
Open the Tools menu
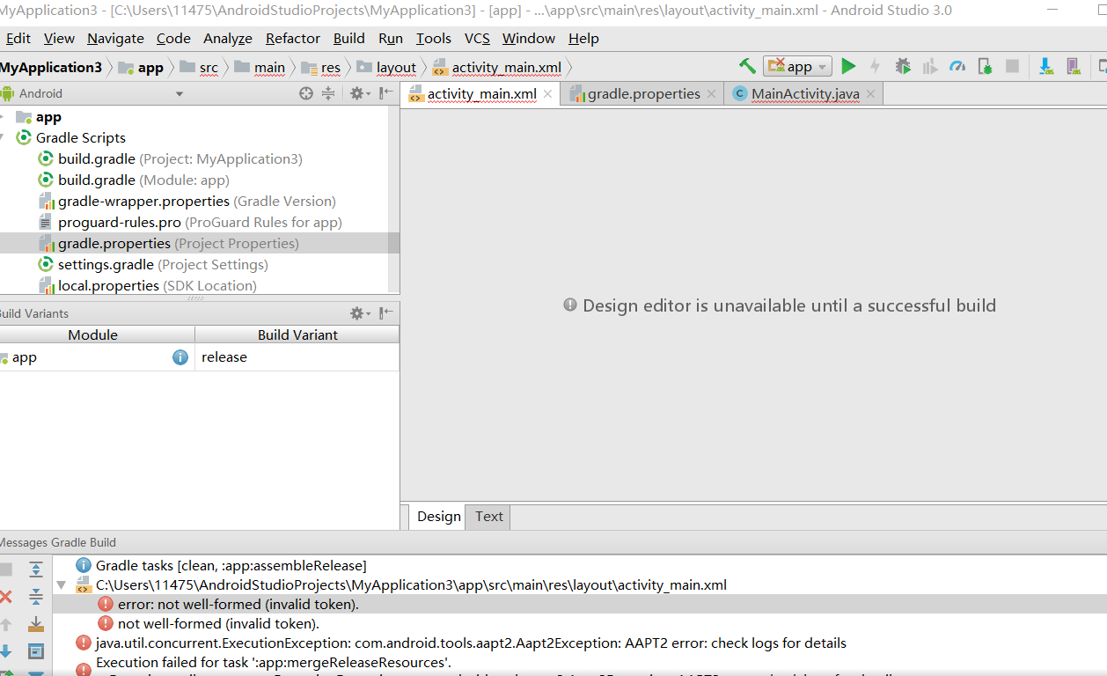tap(434, 39)
